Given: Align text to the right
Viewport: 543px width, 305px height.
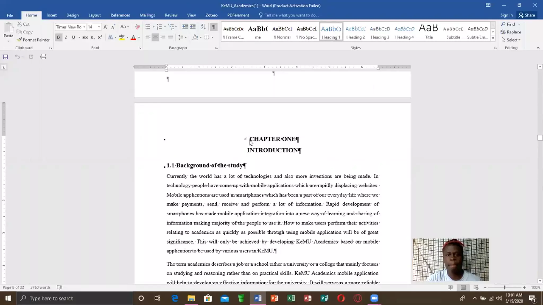Looking at the screenshot, I should (163, 37).
